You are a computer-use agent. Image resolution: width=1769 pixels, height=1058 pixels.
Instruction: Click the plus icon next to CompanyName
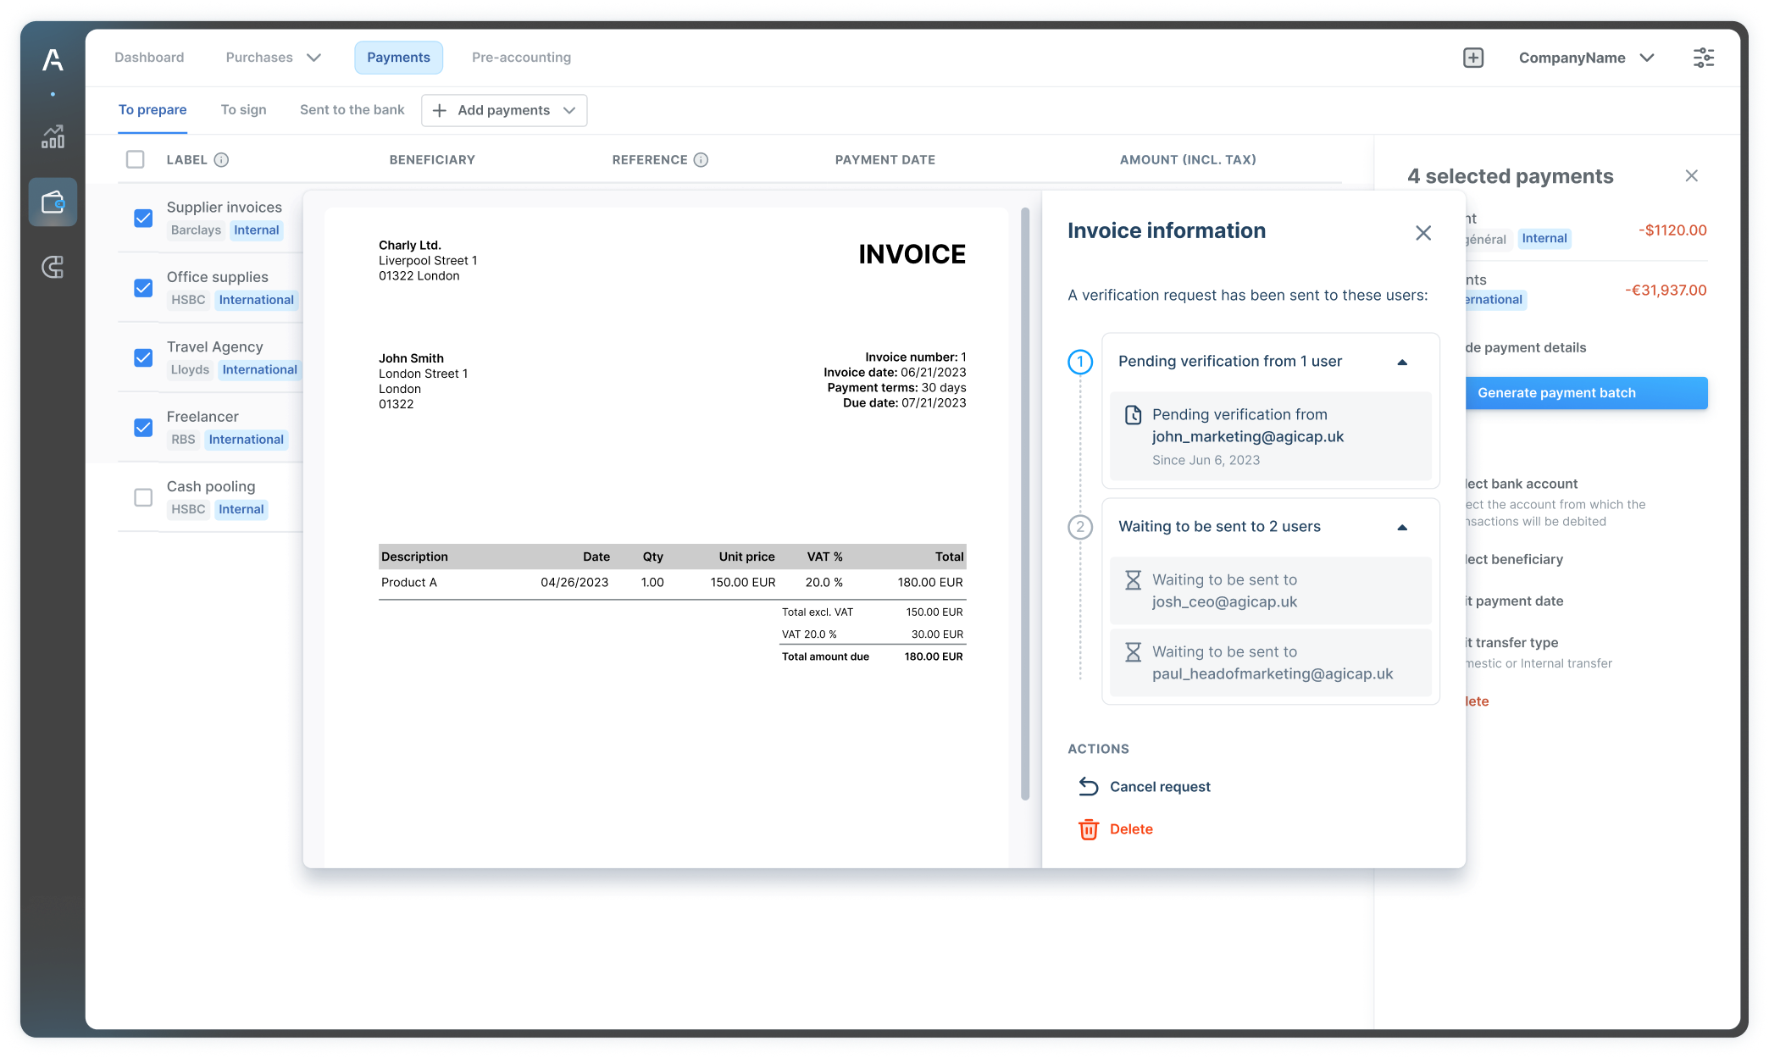pos(1473,57)
